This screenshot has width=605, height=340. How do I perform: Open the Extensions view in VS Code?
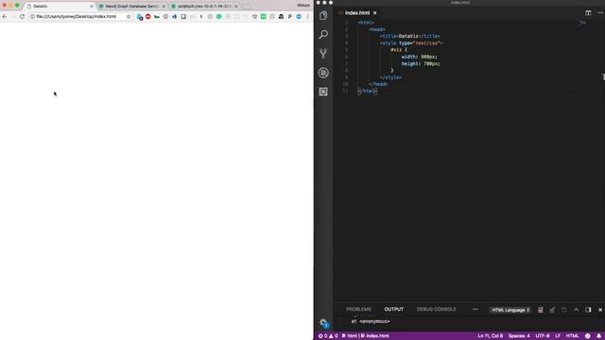323,92
